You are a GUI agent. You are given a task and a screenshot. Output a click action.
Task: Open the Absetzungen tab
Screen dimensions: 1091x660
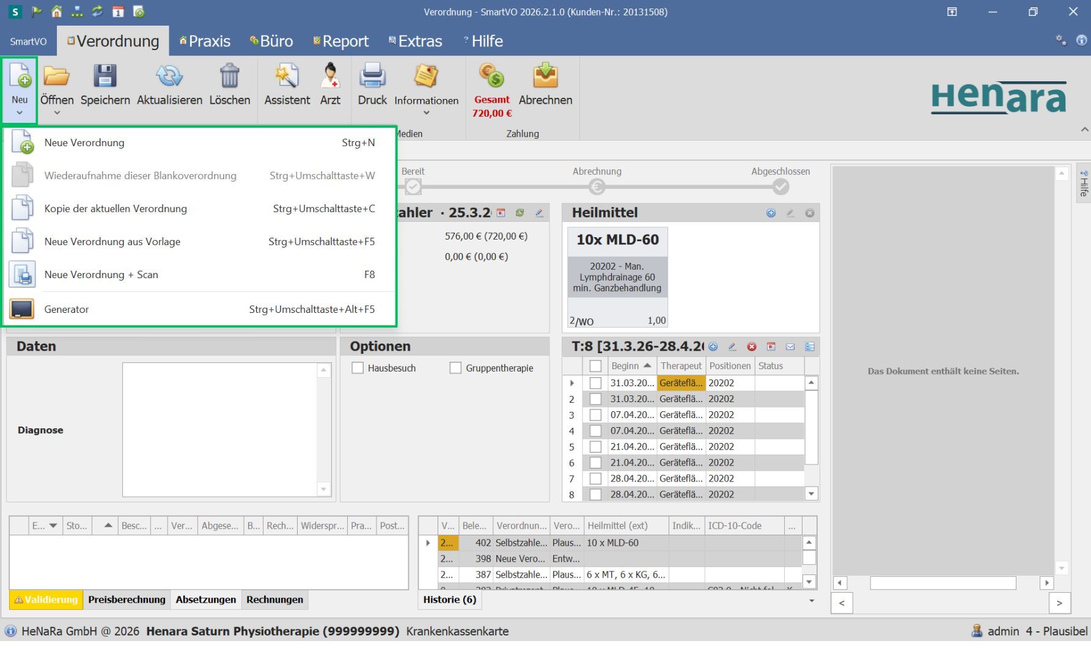pyautogui.click(x=206, y=600)
